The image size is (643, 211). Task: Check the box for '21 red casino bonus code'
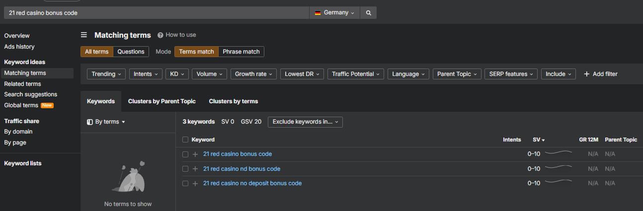[x=185, y=154]
